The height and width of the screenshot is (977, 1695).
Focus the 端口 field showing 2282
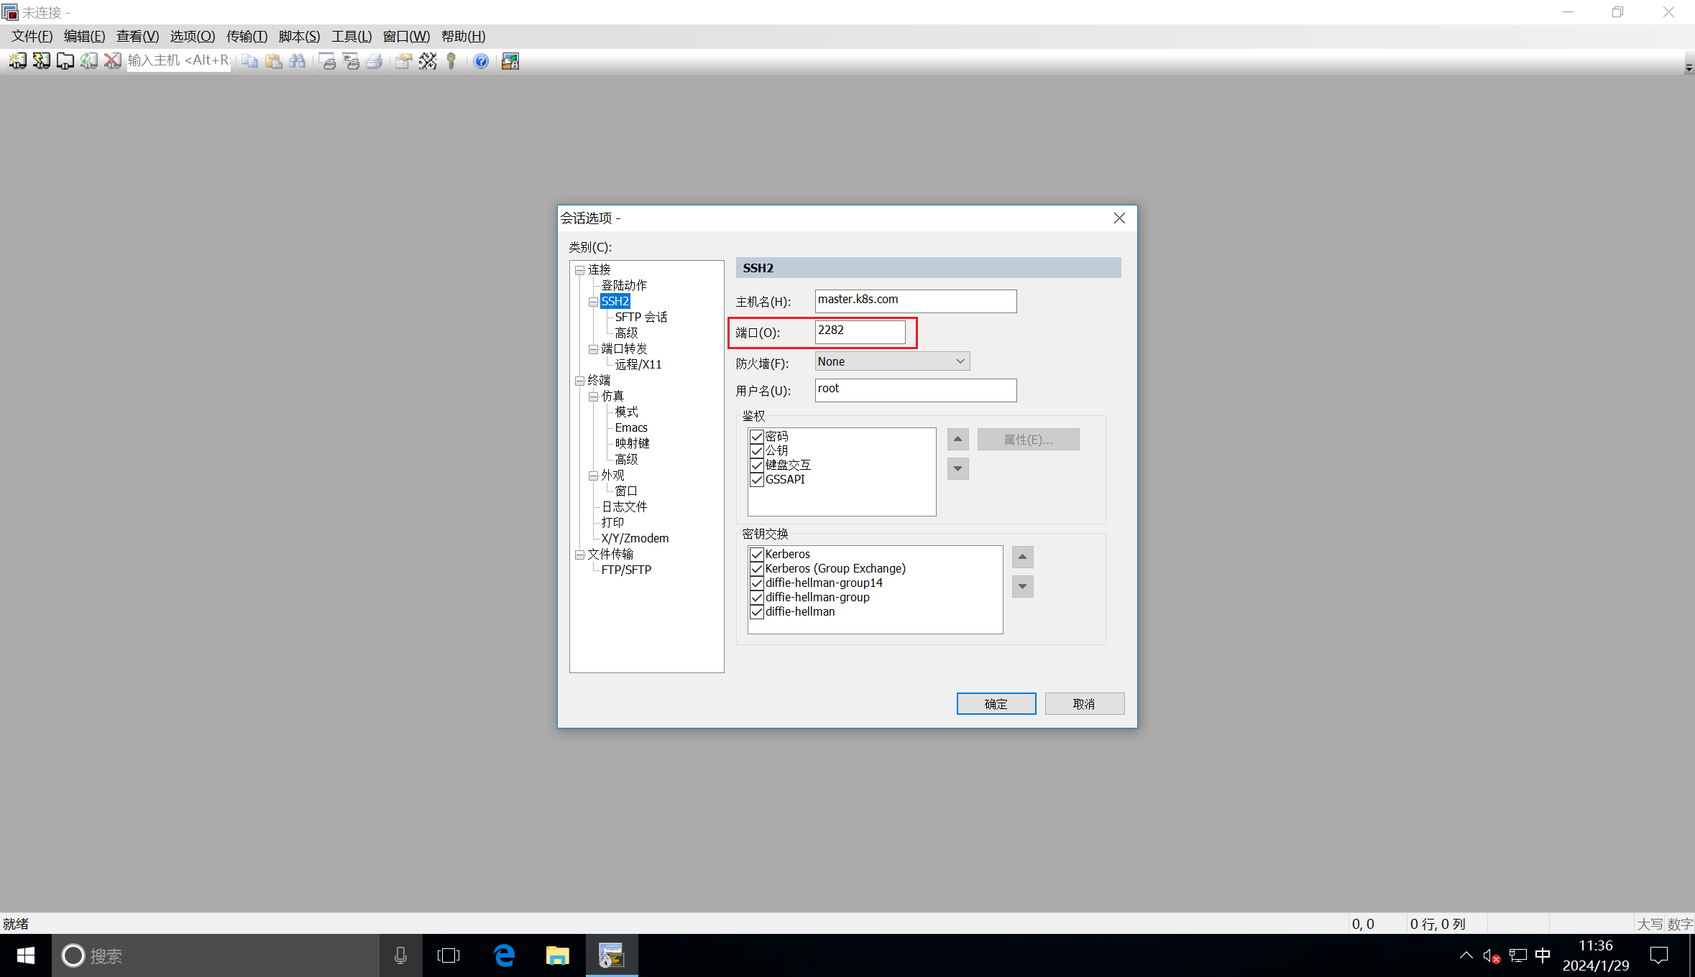[x=860, y=332]
